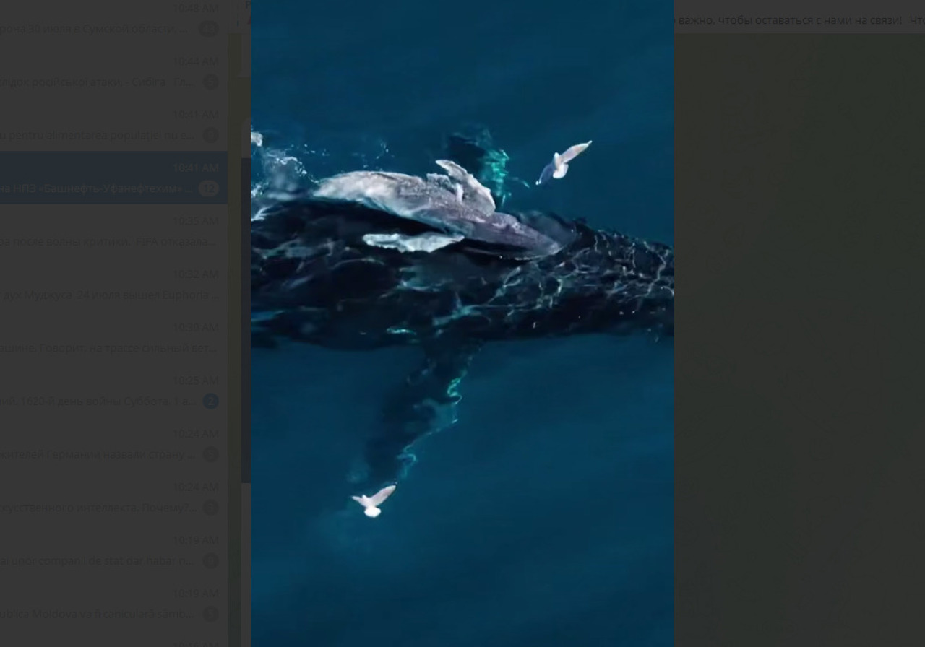Open chat mentioning 'интеллекта. Почему?'
Viewport: 925px width, 647px height.
(x=113, y=497)
